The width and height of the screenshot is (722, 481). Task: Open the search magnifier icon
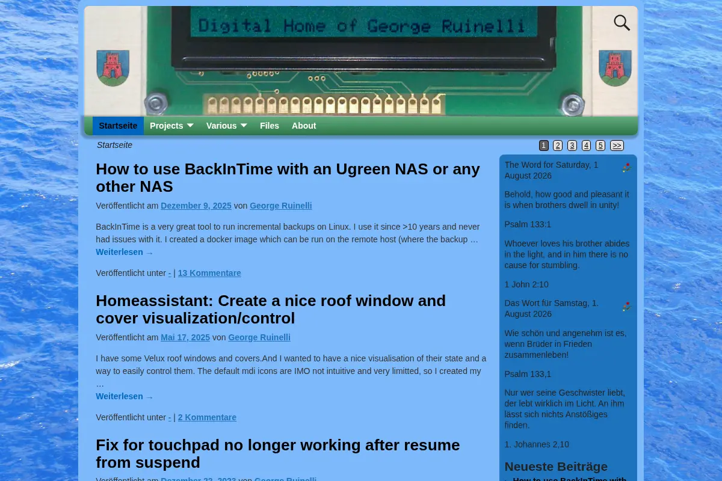(622, 23)
